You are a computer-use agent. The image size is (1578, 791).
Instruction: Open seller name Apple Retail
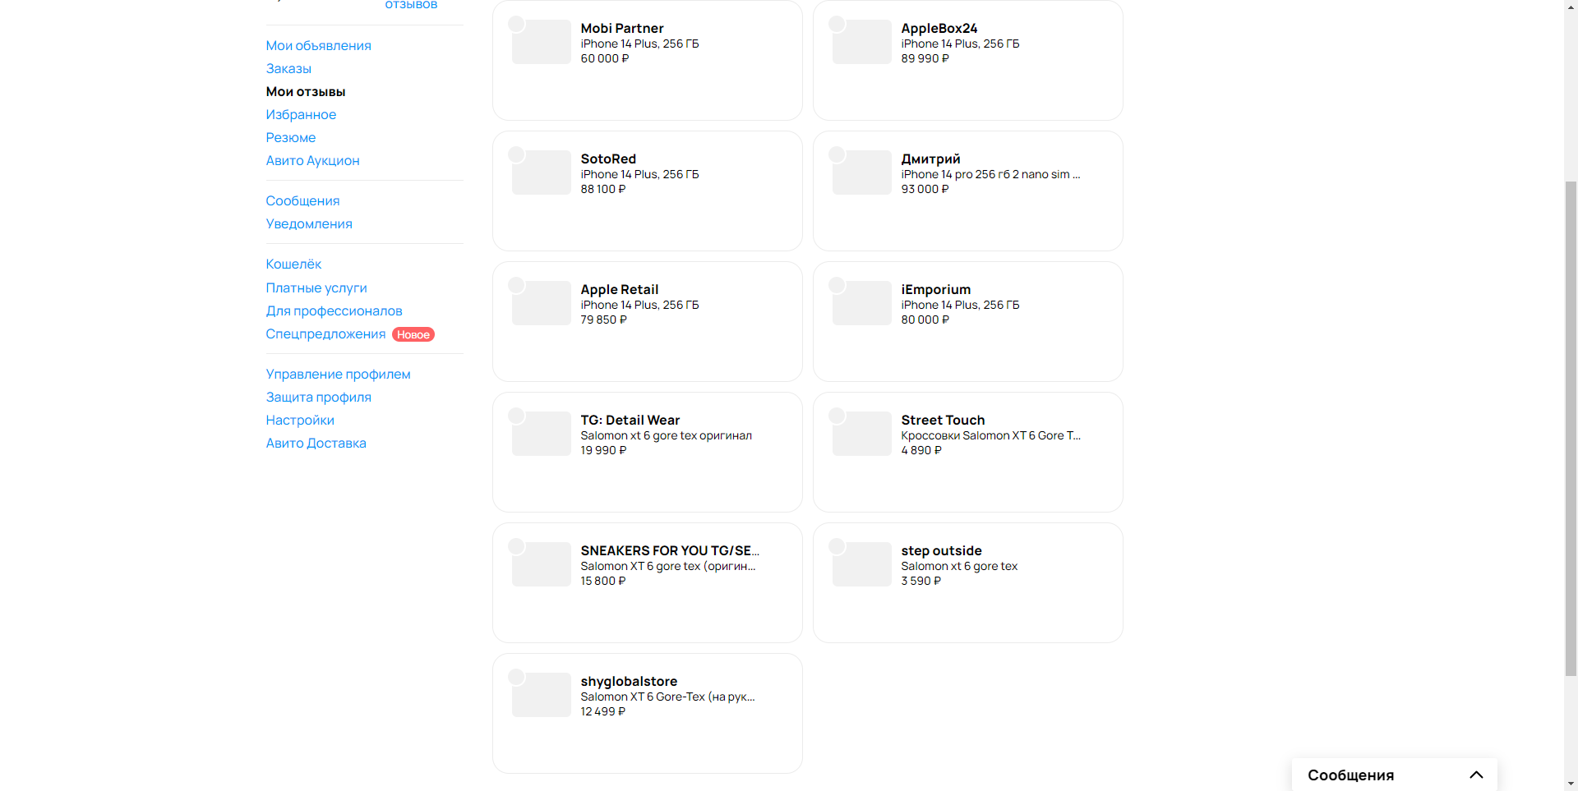(x=620, y=289)
